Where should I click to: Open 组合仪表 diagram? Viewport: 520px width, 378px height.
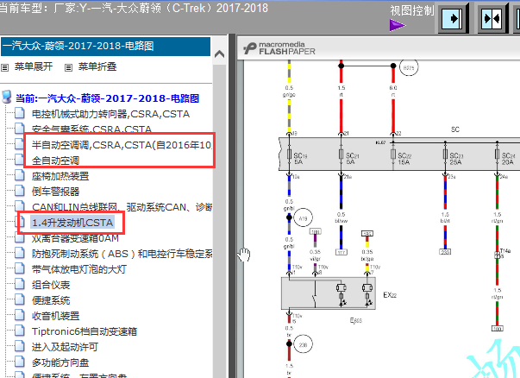pos(51,285)
